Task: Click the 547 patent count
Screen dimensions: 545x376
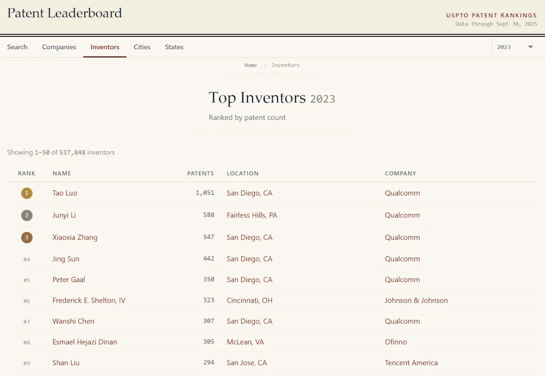Action: (208, 237)
